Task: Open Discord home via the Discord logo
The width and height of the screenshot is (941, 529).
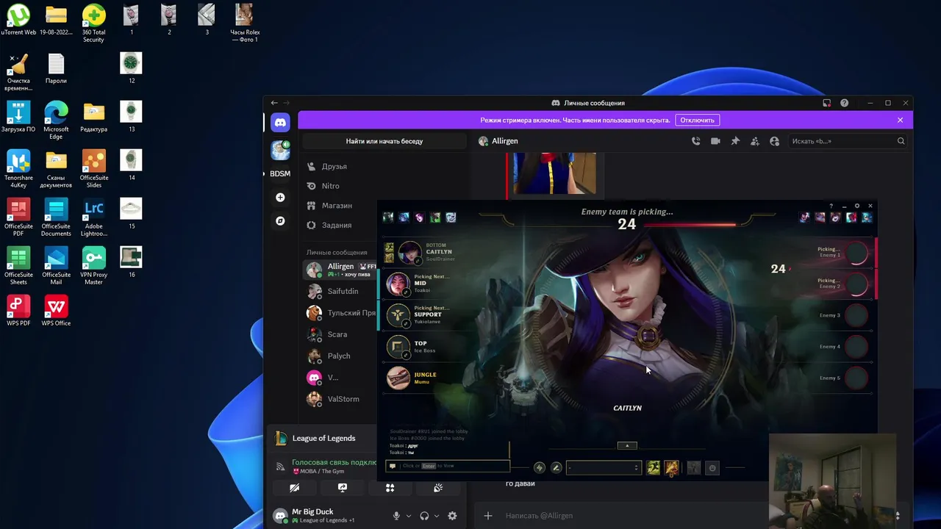Action: (x=280, y=123)
